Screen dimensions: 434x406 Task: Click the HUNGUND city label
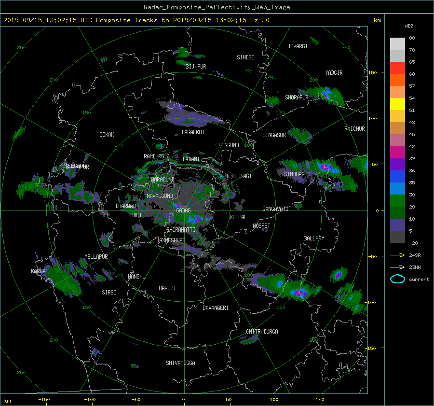(x=229, y=145)
